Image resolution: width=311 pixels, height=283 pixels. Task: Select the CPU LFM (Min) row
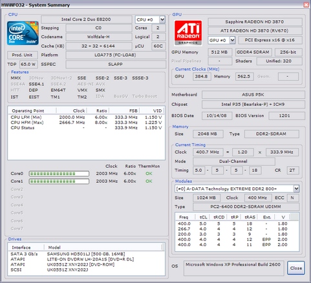86,117
